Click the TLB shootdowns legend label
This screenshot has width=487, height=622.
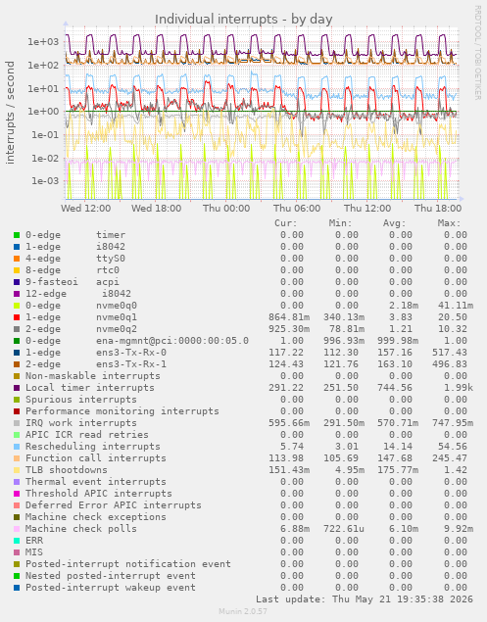point(67,470)
